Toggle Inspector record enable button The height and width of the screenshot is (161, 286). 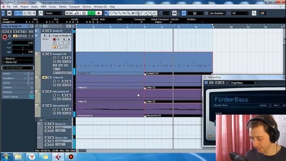point(5,37)
